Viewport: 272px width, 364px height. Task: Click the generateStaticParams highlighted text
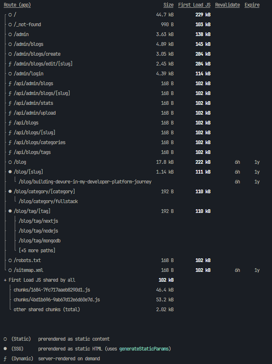pos(144,349)
